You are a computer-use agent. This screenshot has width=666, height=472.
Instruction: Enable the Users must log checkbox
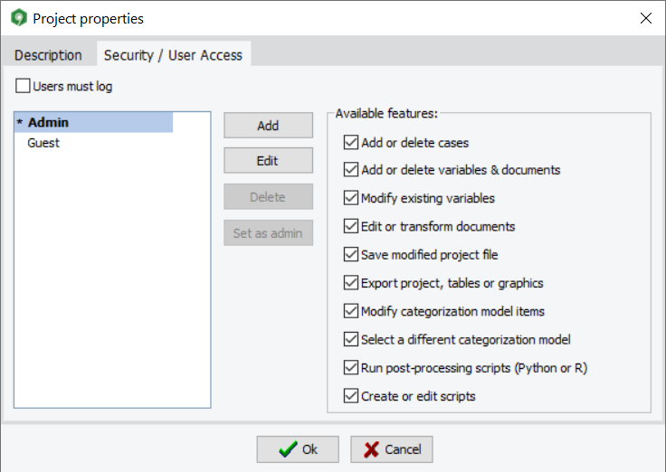(24, 87)
